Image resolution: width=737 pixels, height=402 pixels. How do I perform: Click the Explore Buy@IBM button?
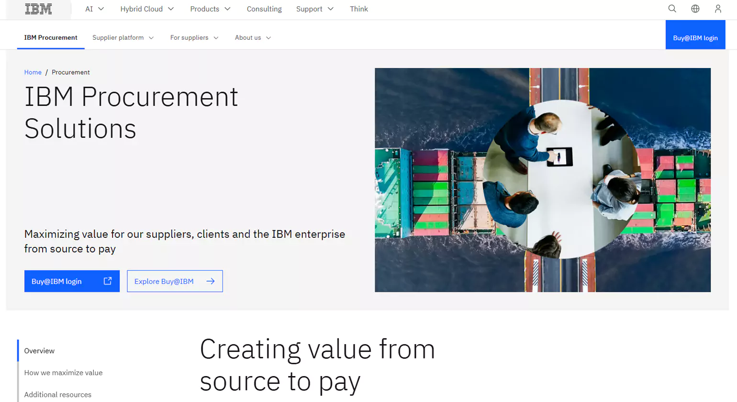click(x=175, y=281)
